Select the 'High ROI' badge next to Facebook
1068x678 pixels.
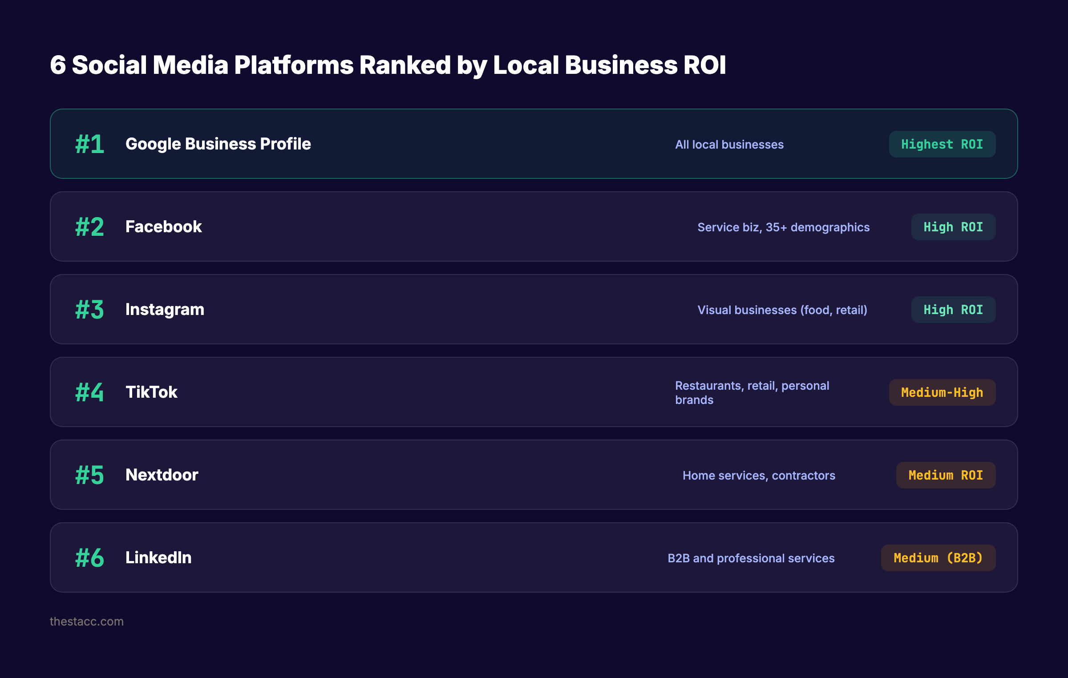953,226
